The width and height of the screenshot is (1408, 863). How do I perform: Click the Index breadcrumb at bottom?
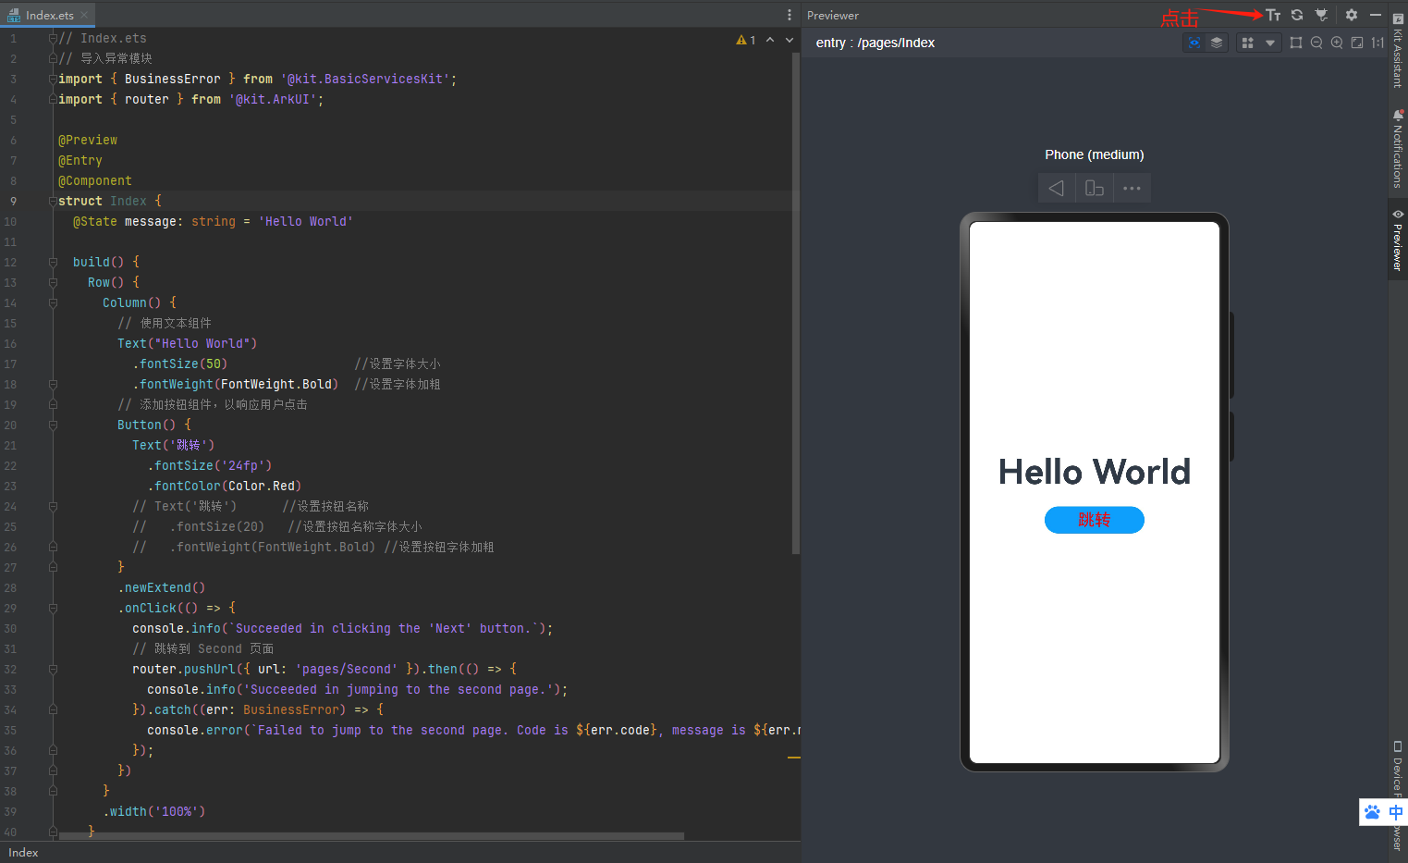[23, 853]
